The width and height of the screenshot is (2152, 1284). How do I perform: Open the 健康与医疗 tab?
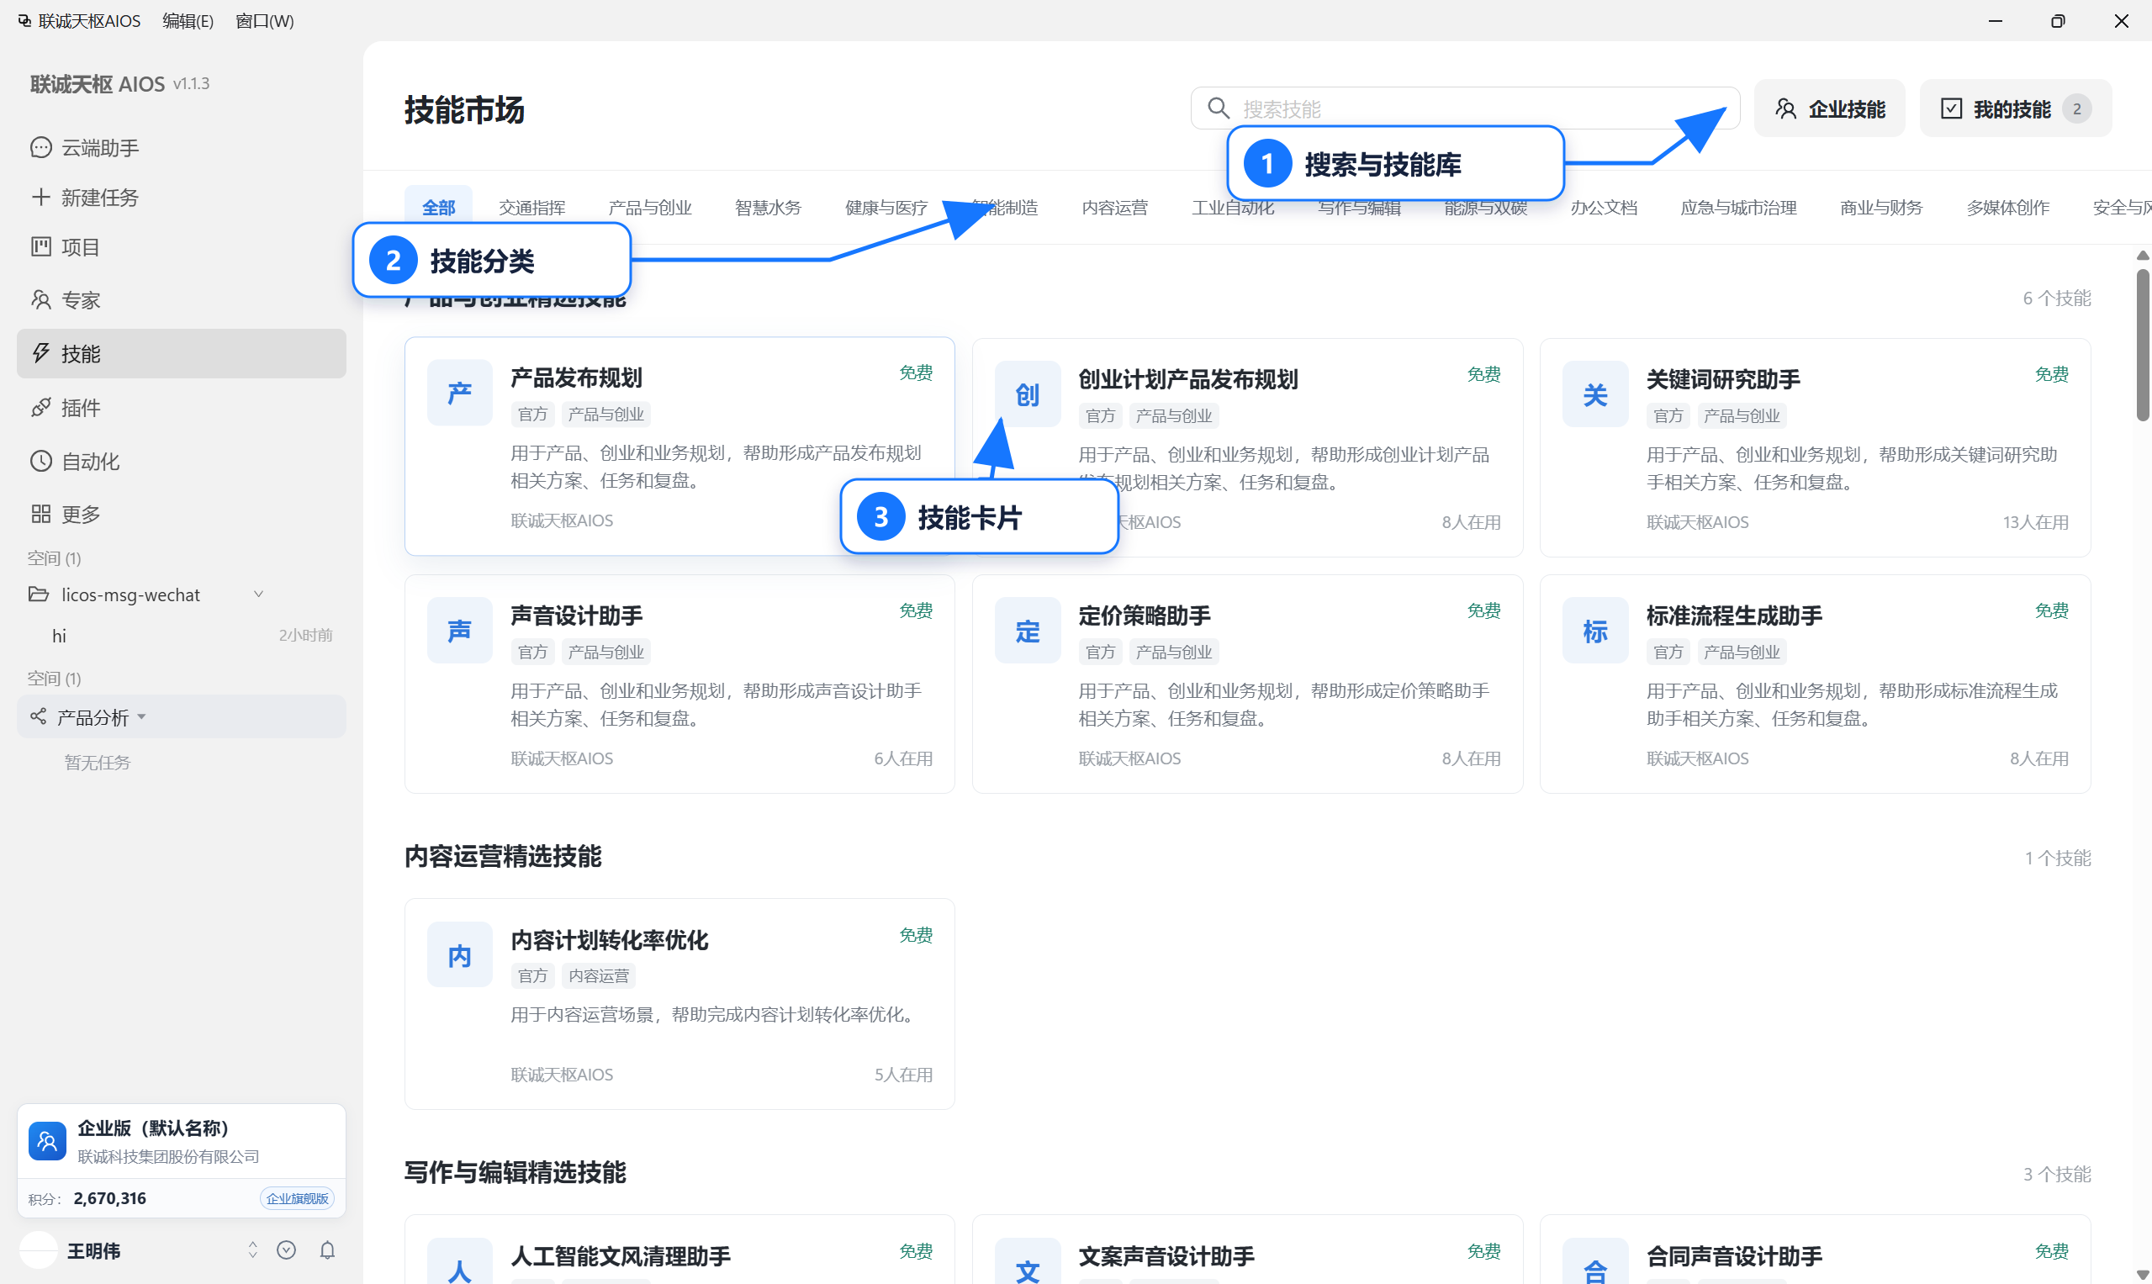pos(886,208)
